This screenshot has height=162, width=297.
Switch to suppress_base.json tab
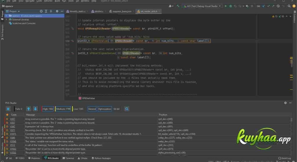[x=122, y=11]
